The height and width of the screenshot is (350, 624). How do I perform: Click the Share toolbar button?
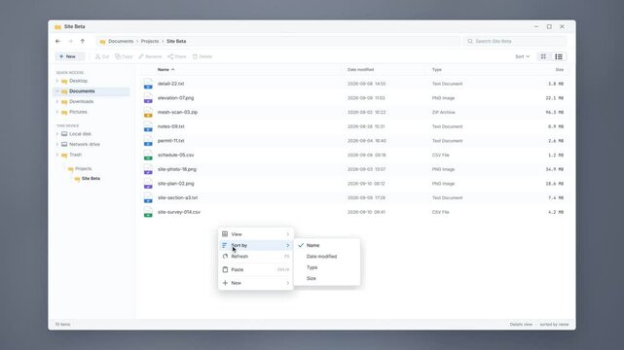point(177,56)
